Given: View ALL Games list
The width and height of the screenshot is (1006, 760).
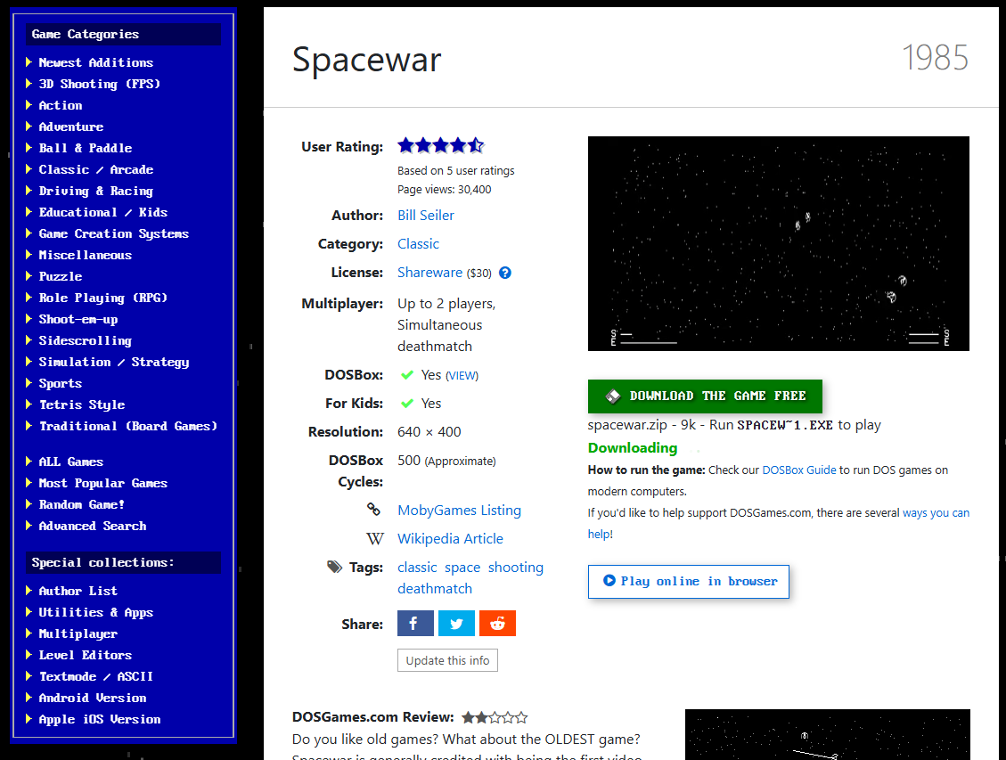Looking at the screenshot, I should [x=70, y=462].
